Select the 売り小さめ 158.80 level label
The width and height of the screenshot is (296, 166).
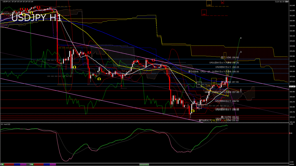pyautogui.click(x=230, y=57)
